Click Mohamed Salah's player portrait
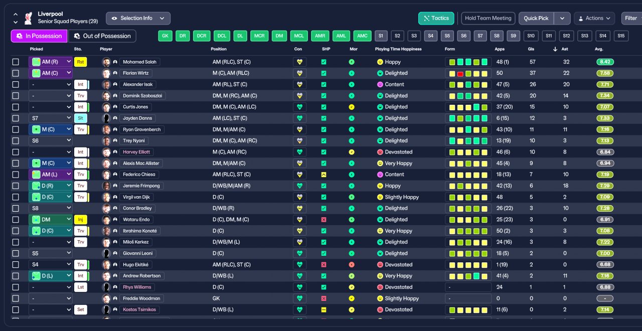642x331 pixels. 106,62
